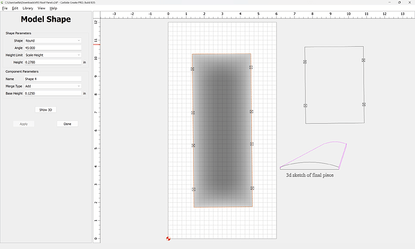Click the red origin marker at the canvas corner

pyautogui.click(x=168, y=239)
